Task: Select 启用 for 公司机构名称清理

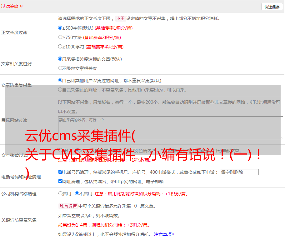Action: coord(60,193)
